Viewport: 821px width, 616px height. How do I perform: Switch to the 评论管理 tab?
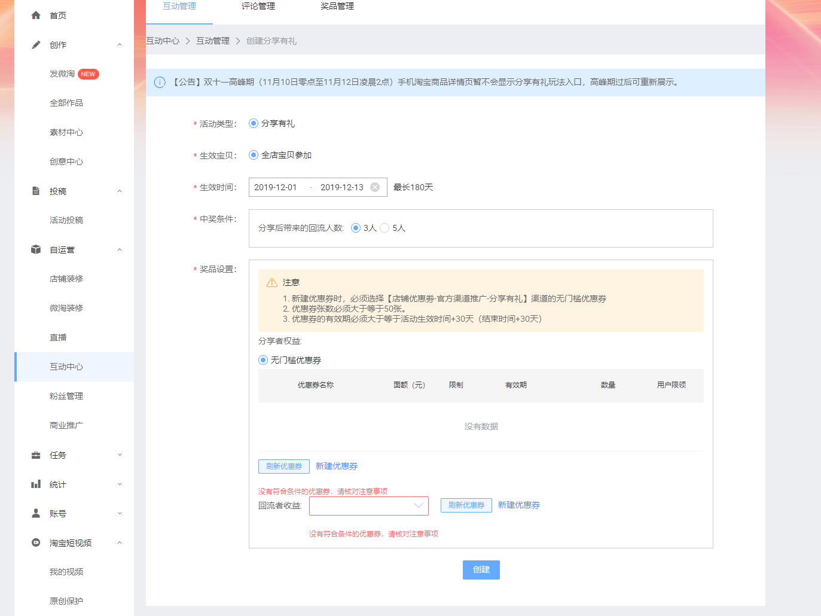(x=258, y=7)
